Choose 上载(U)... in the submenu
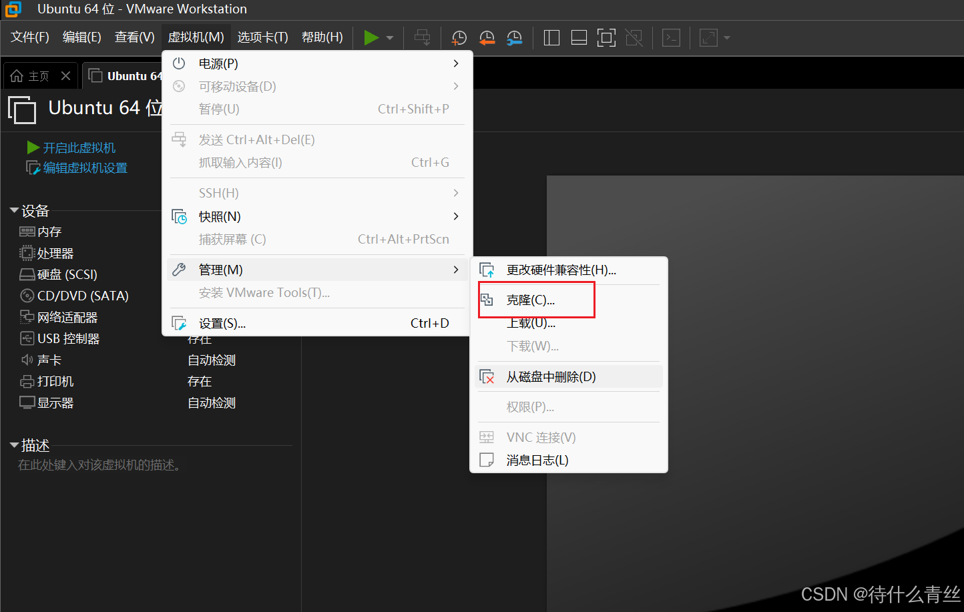The width and height of the screenshot is (964, 612). pos(569,324)
